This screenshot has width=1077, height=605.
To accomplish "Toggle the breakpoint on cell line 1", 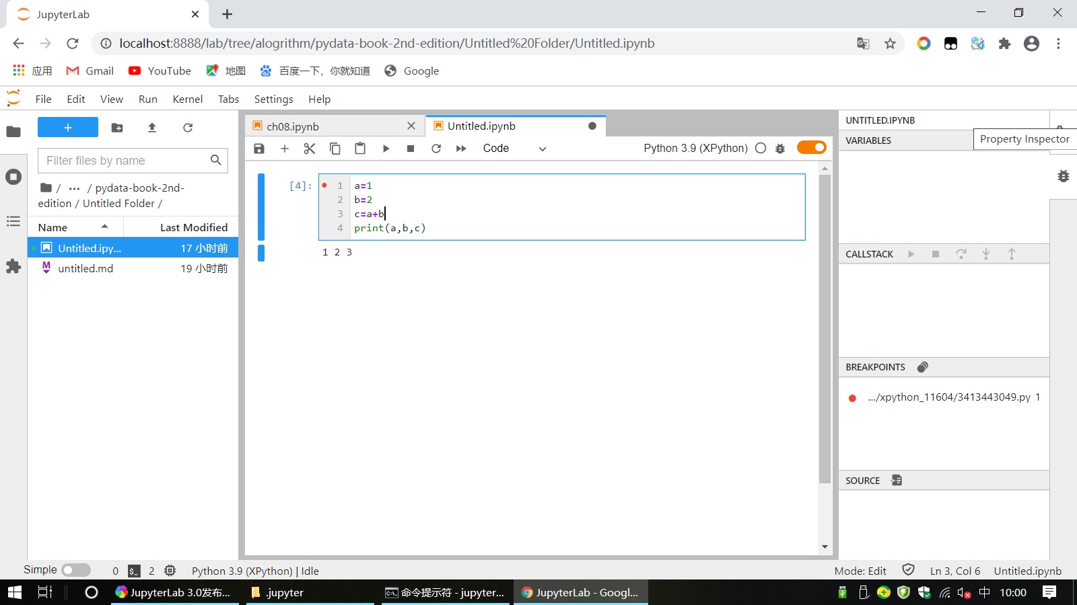I will [325, 186].
